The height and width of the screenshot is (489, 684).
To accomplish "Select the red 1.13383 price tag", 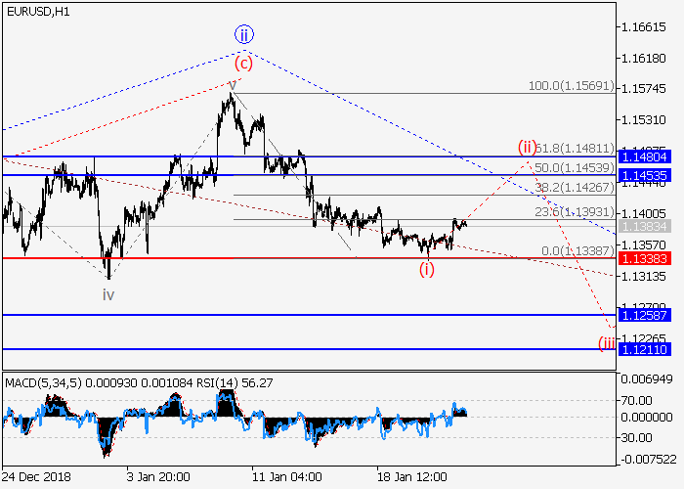I will click(648, 258).
